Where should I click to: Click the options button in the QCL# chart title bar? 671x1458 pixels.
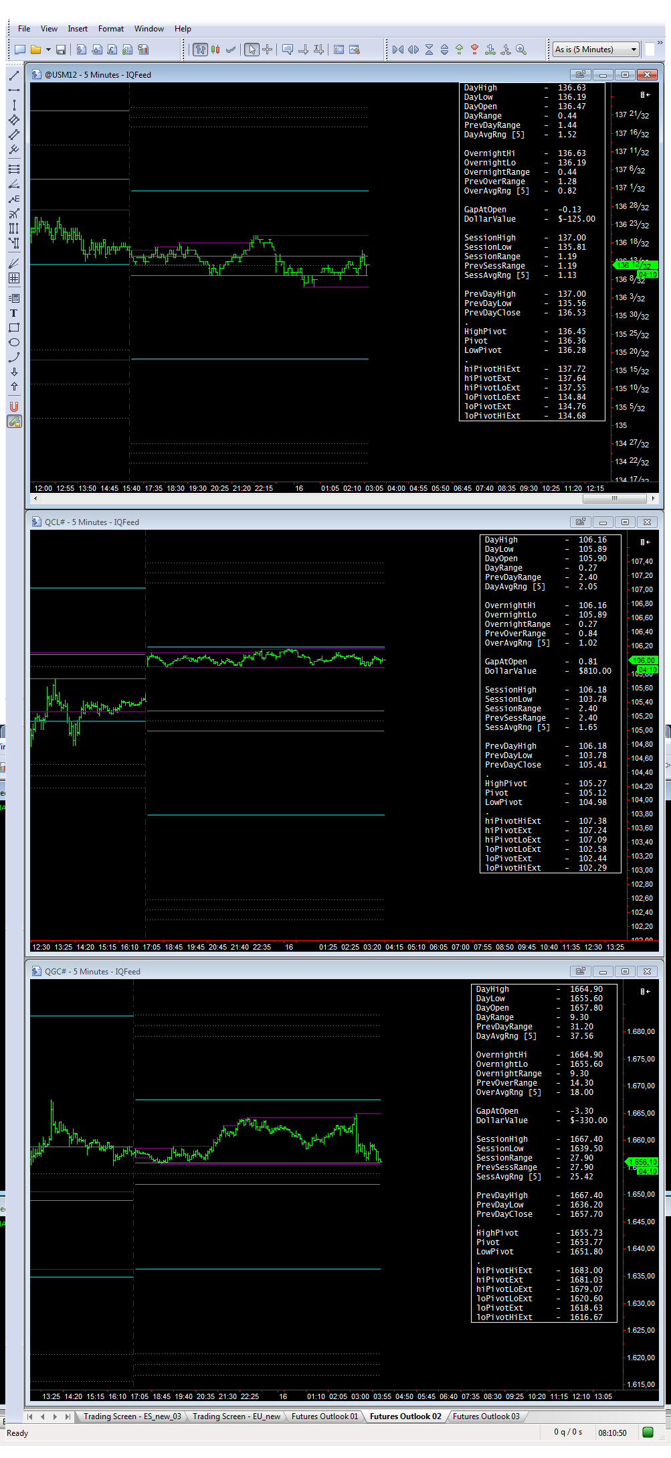tap(581, 522)
